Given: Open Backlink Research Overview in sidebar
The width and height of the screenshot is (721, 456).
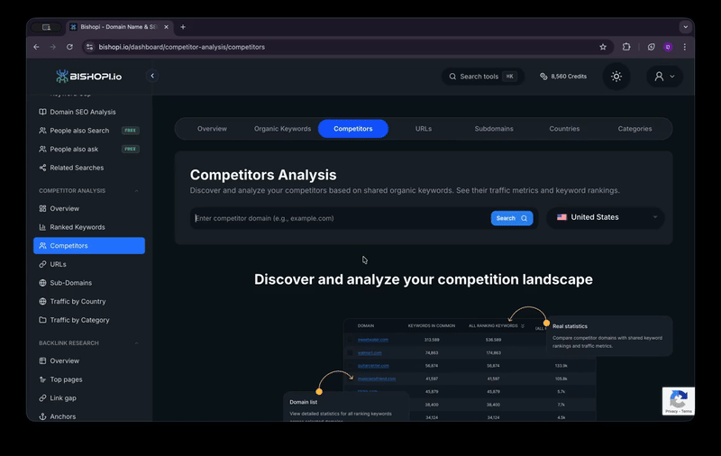Looking at the screenshot, I should [x=64, y=360].
